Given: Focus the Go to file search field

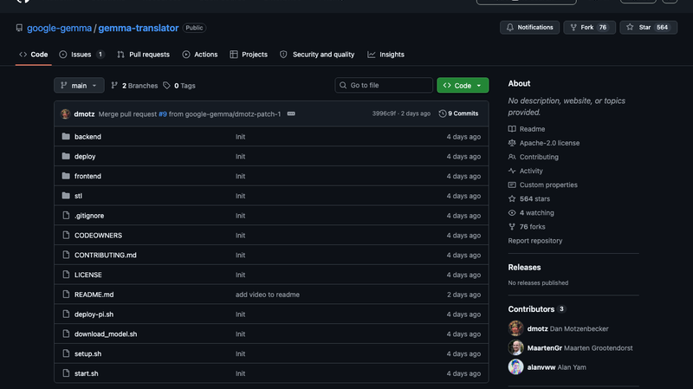Looking at the screenshot, I should coord(384,85).
